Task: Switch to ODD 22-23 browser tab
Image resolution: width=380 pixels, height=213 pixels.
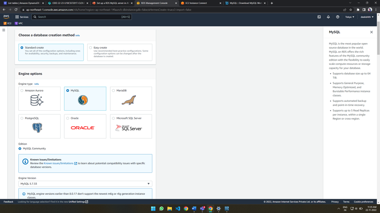Action: tap(68, 3)
